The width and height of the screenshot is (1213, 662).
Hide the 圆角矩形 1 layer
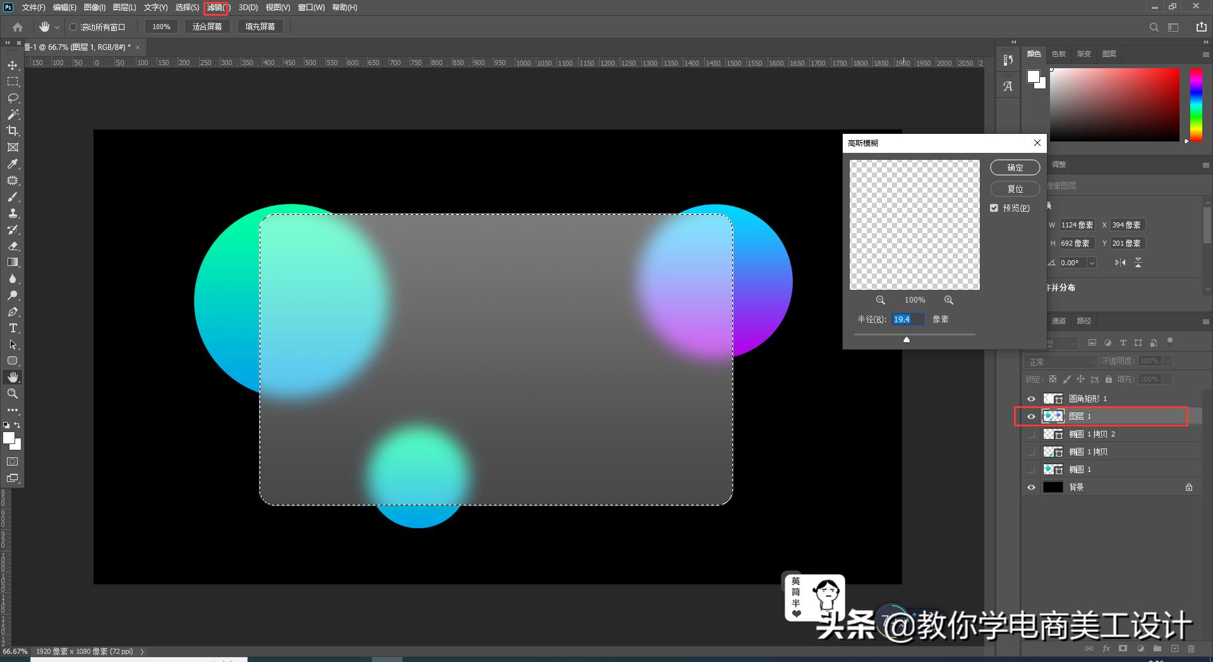(1031, 399)
